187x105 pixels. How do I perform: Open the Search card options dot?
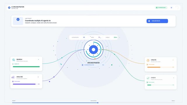click(x=39, y=60)
